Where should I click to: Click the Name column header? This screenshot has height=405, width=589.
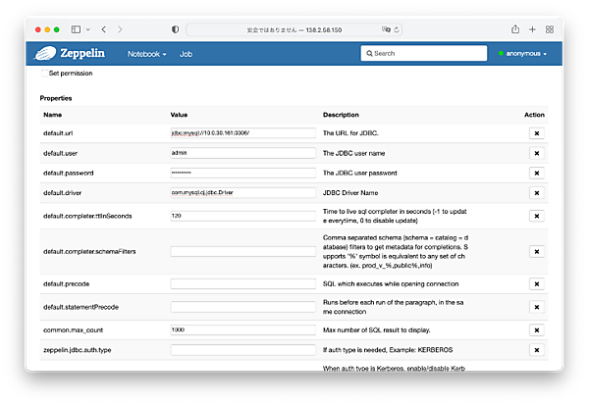pyautogui.click(x=53, y=115)
